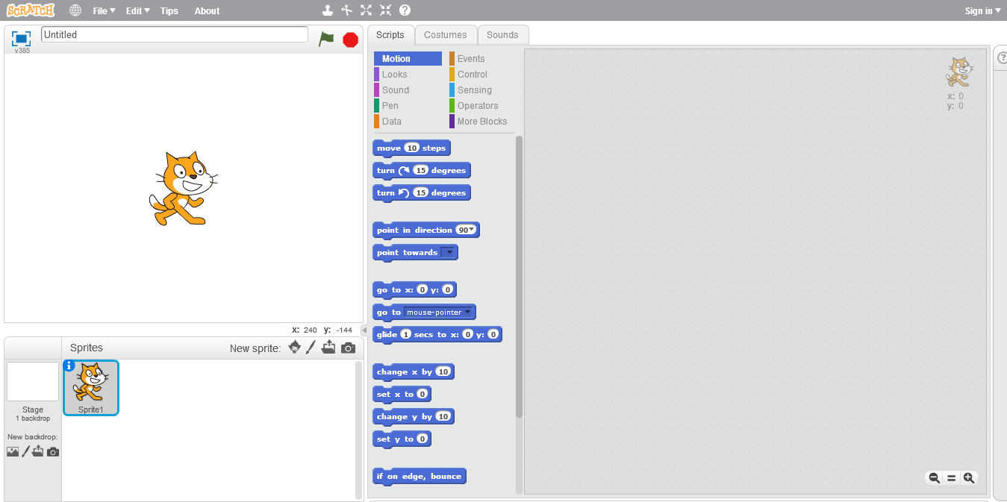Viewport: 1007px width, 502px height.
Task: Select the grow sprite tool
Action: pos(366,10)
